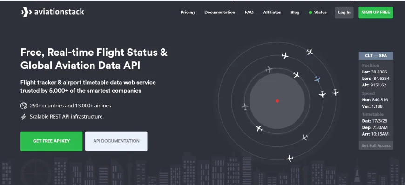Click the lightning bolt icon beside Scalable REST
Image resolution: width=405 pixels, height=185 pixels.
tap(23, 117)
